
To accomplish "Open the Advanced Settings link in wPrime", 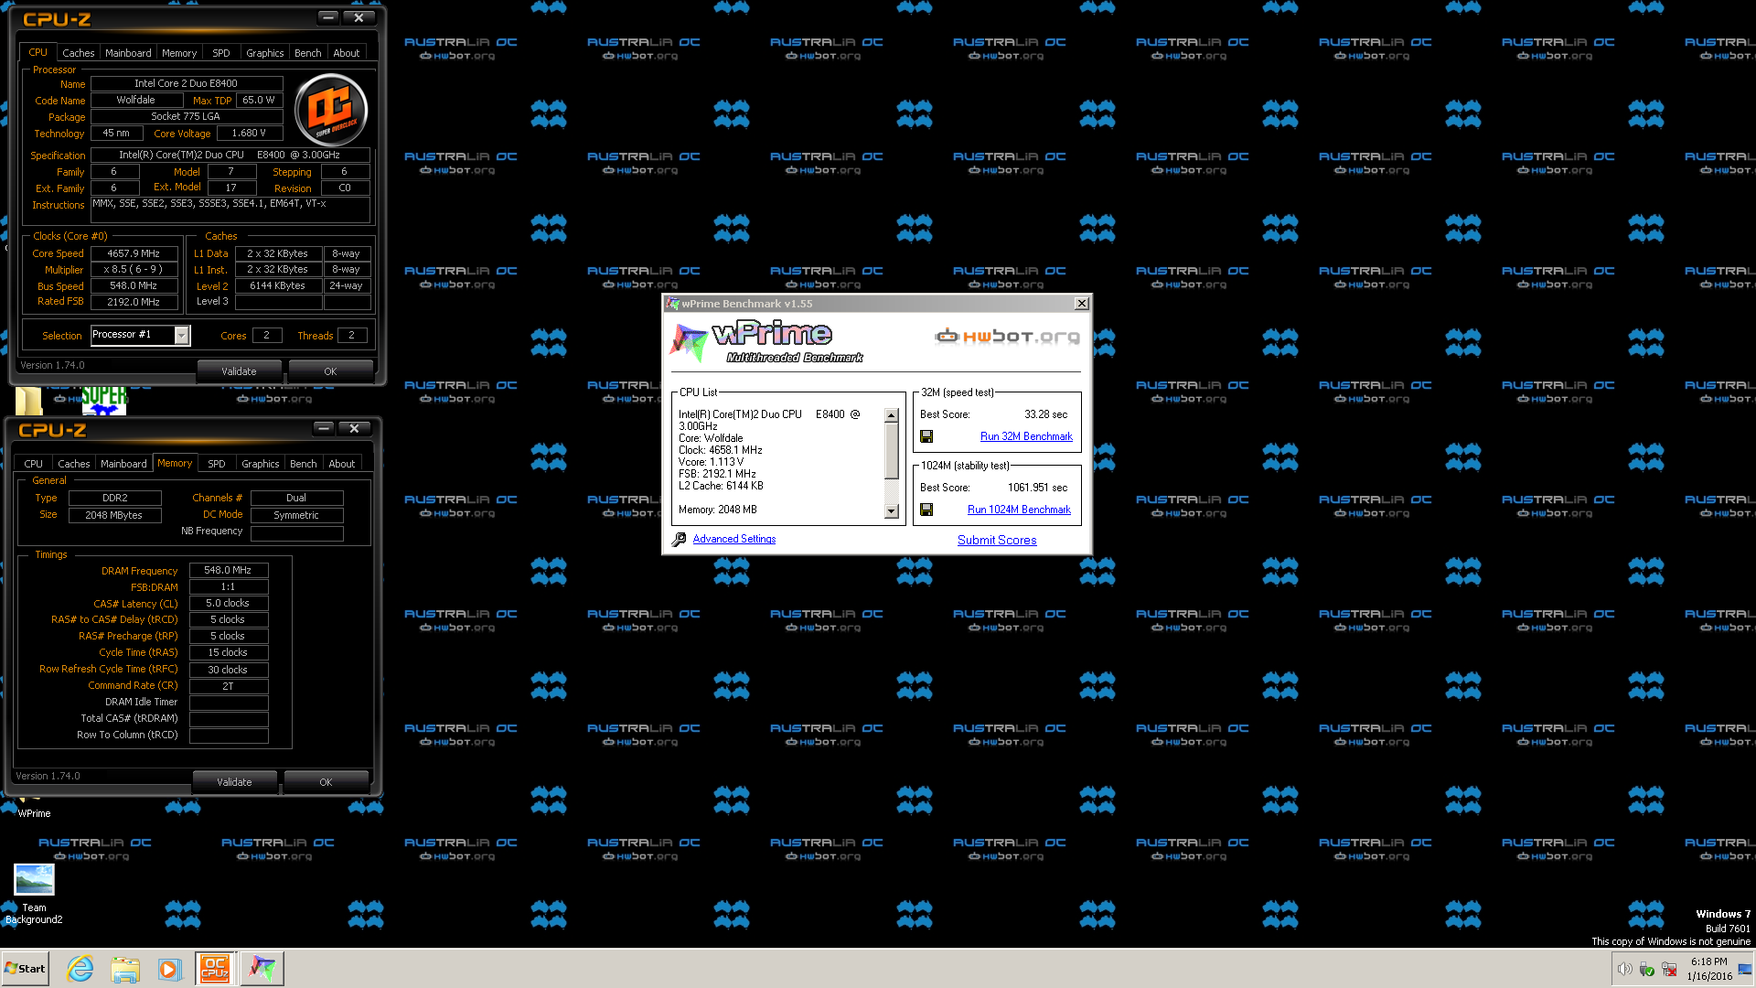I will point(734,539).
